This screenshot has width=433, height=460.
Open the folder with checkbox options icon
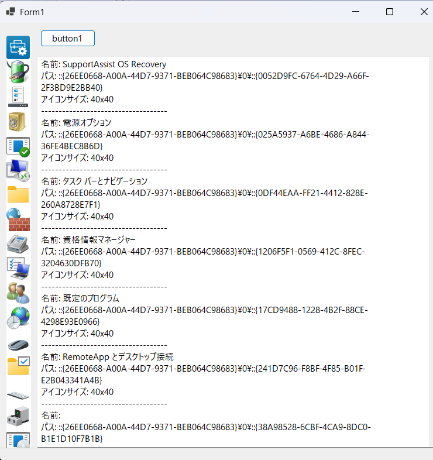[18, 366]
